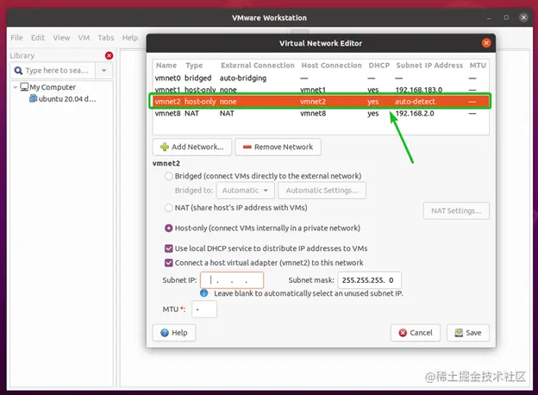This screenshot has width=538, height=395.
Task: Click the Add Network button
Action: pyautogui.click(x=192, y=147)
